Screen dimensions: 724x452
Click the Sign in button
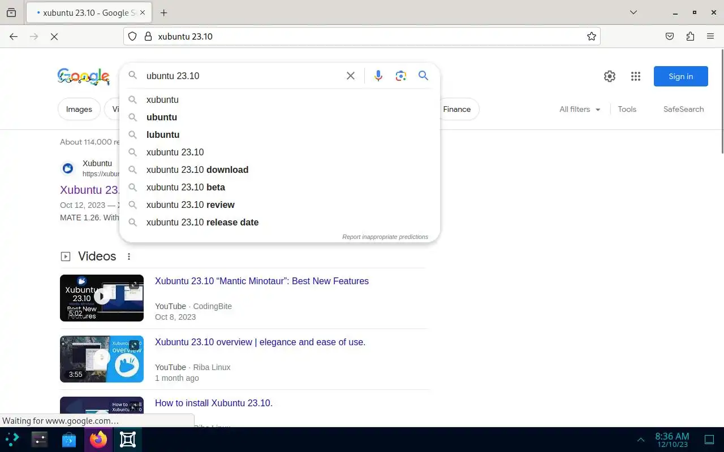680,76
